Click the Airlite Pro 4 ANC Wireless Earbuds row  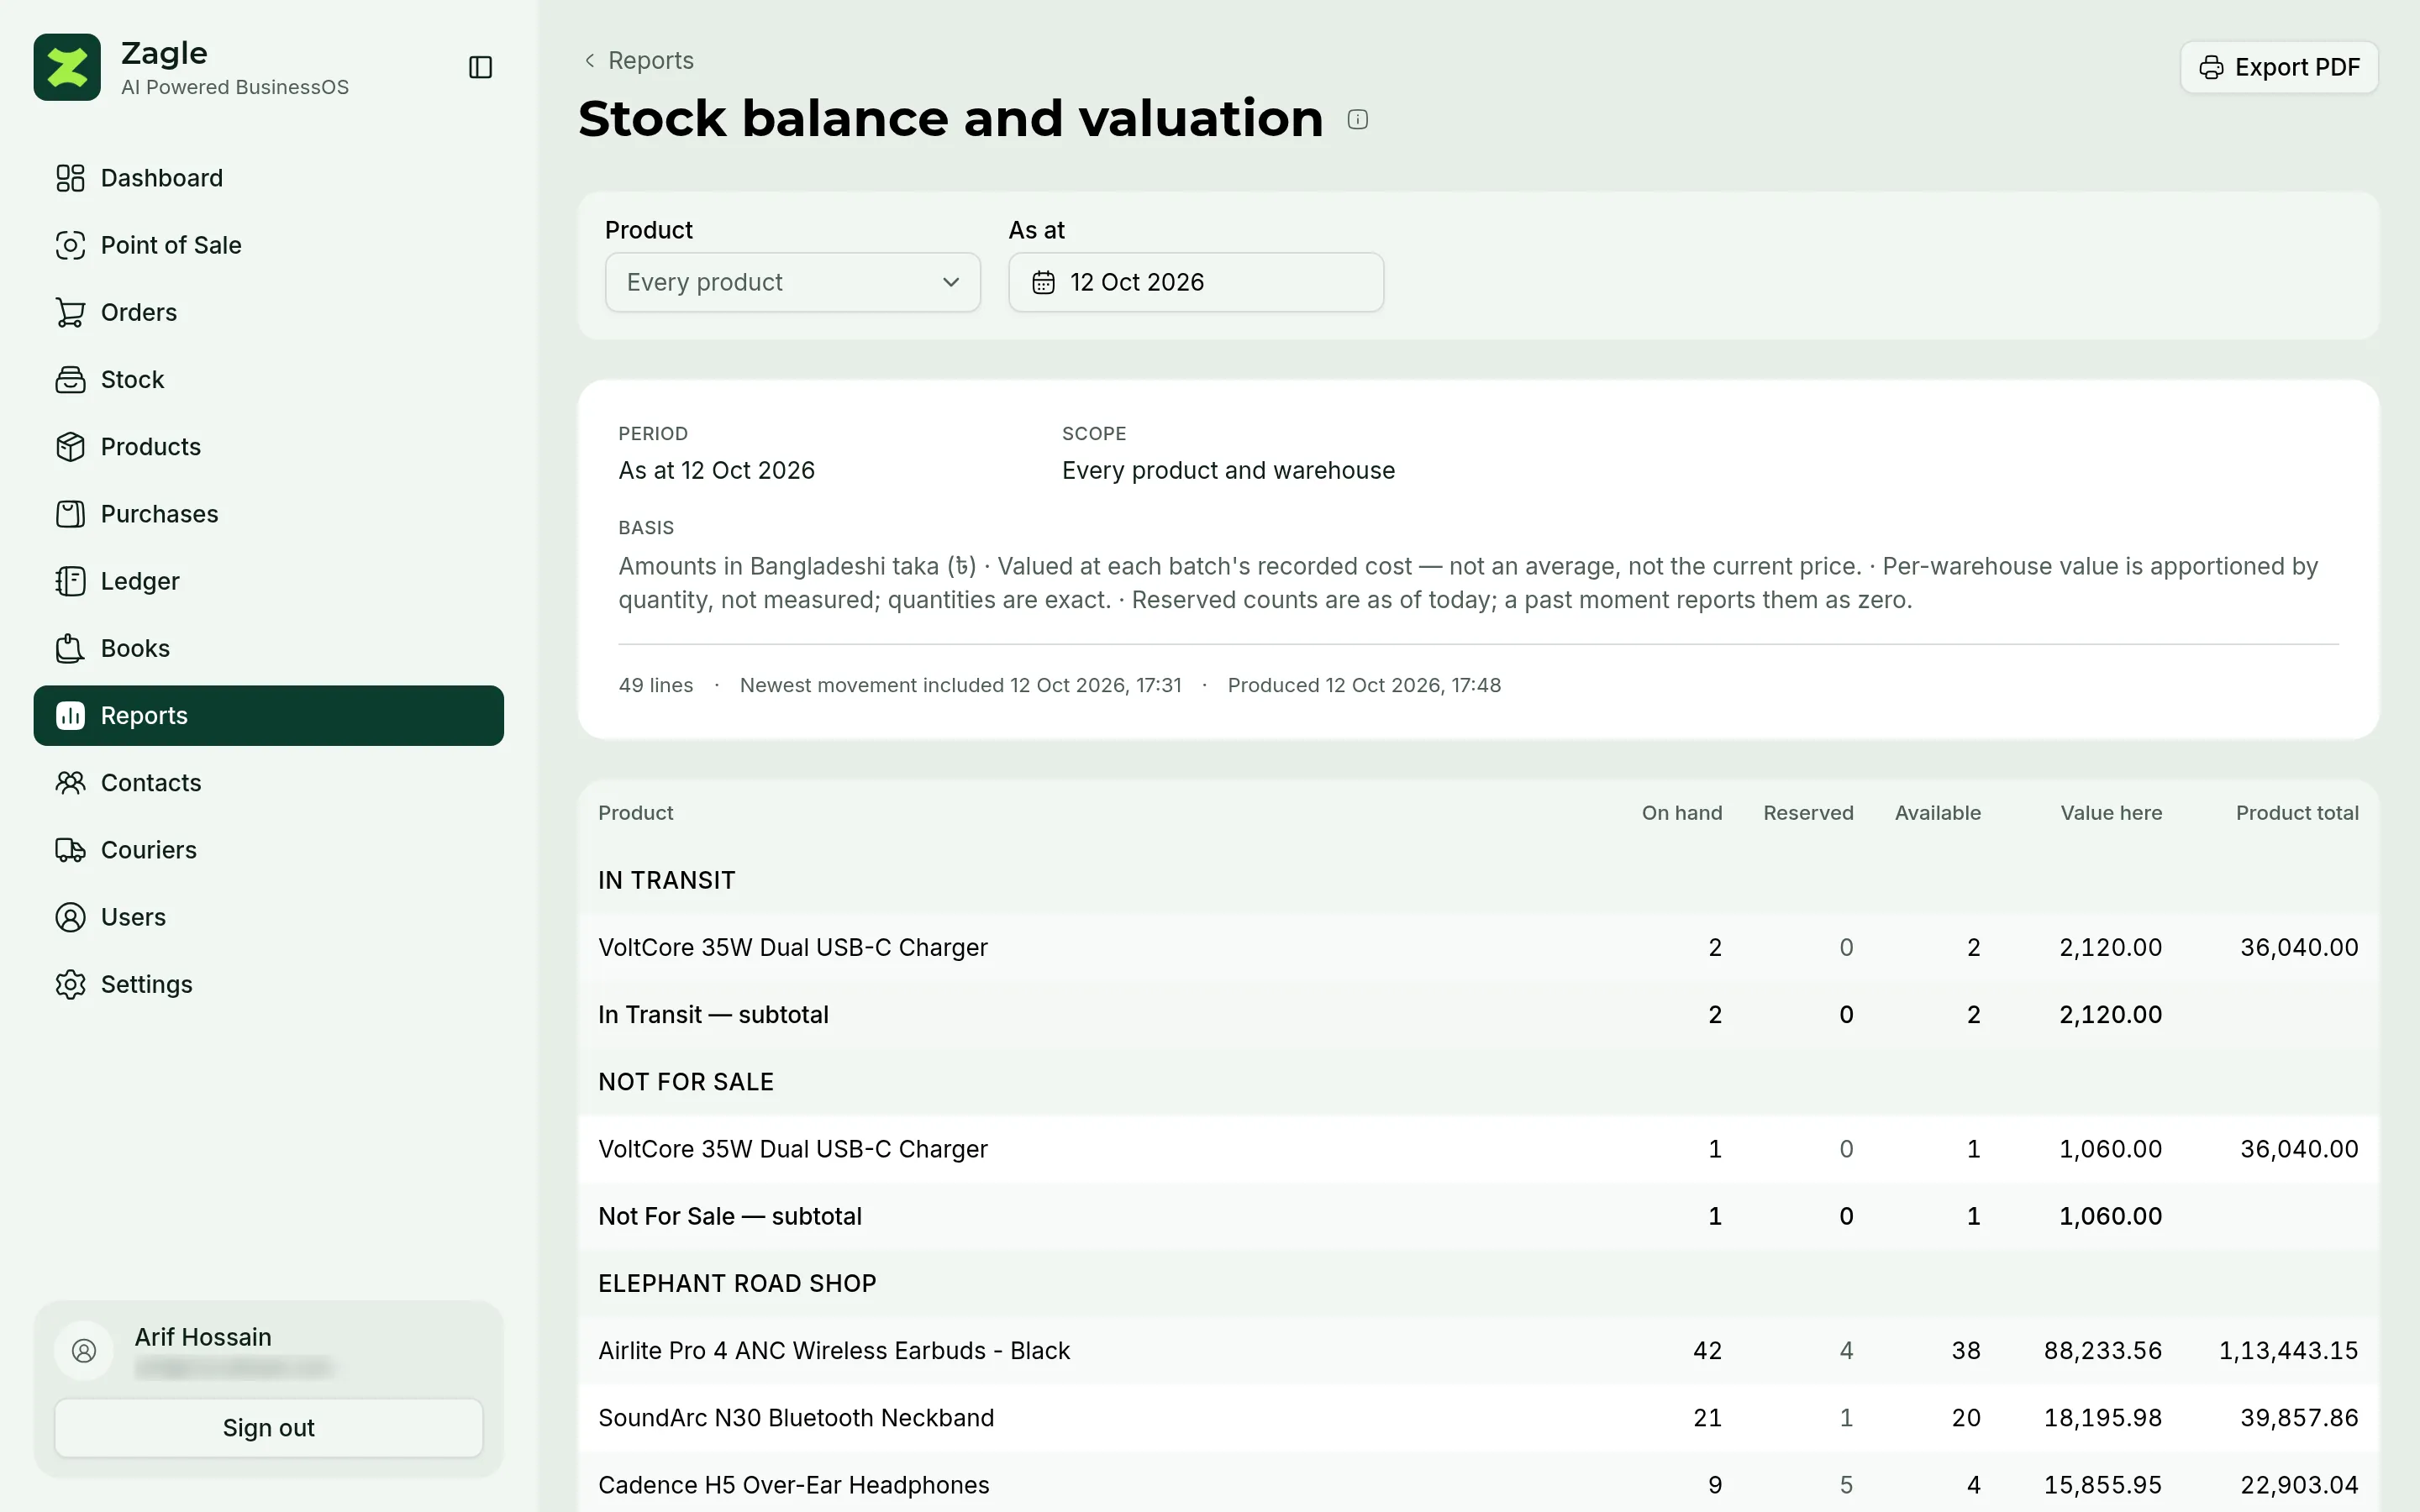[1478, 1350]
